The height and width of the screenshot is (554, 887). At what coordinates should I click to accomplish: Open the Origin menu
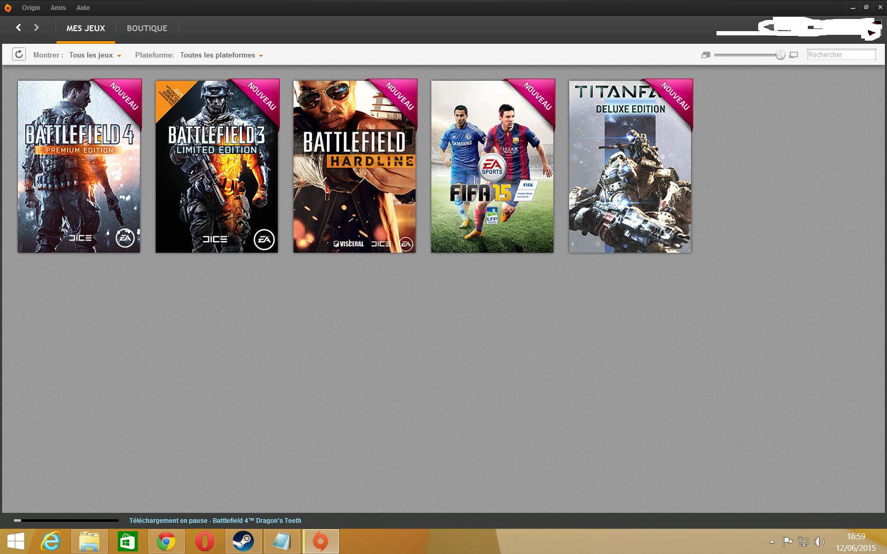[x=31, y=8]
